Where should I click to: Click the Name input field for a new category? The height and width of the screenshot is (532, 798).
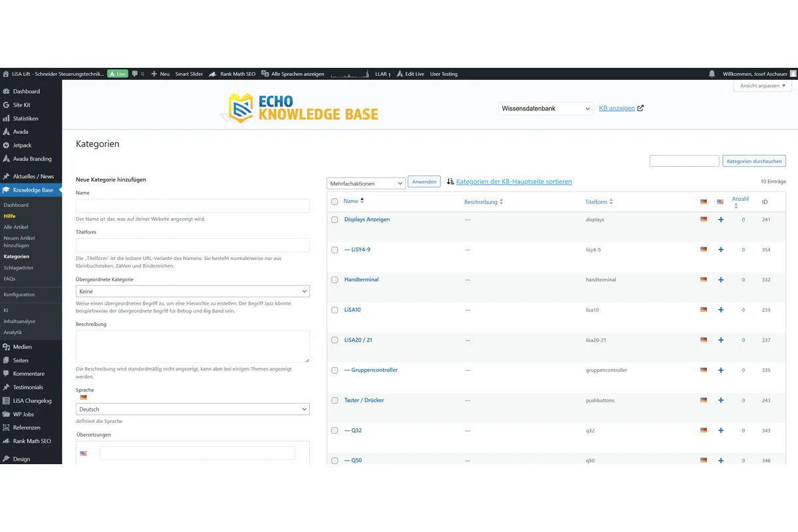(x=192, y=205)
